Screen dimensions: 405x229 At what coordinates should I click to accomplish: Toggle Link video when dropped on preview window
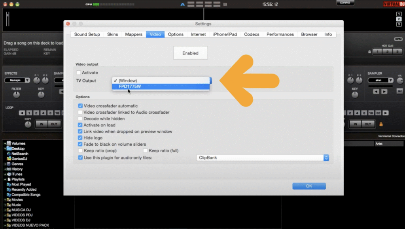point(80,131)
